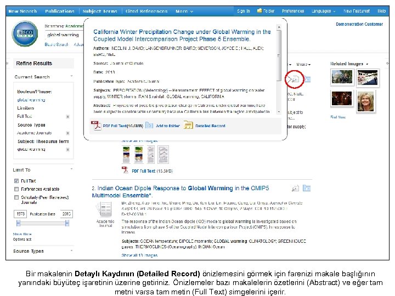The width and height of the screenshot is (395, 296).
Task: Open first map thumbnail of first result
Action: pos(126,154)
